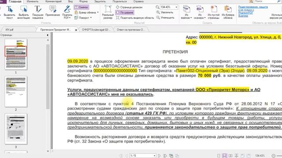The width and height of the screenshot is (282, 158).
Task: Open the Справка ribbon tab
Action: (x=138, y=1)
